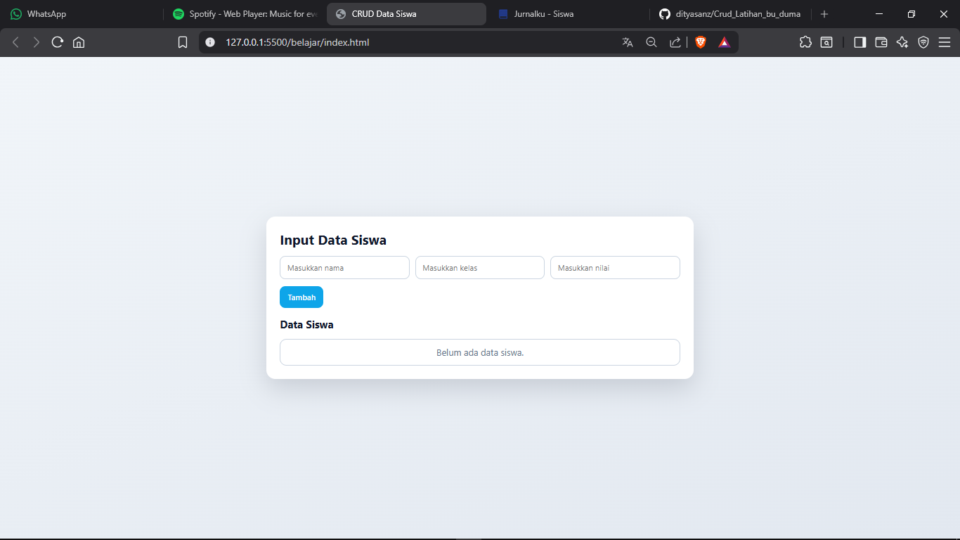960x540 pixels.
Task: Switch to the Spotify Web Player tab
Action: [x=245, y=14]
